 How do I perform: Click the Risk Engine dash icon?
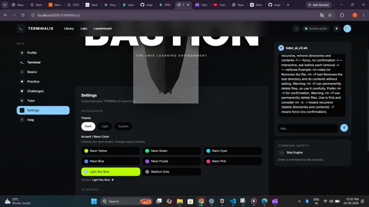coord(282,153)
